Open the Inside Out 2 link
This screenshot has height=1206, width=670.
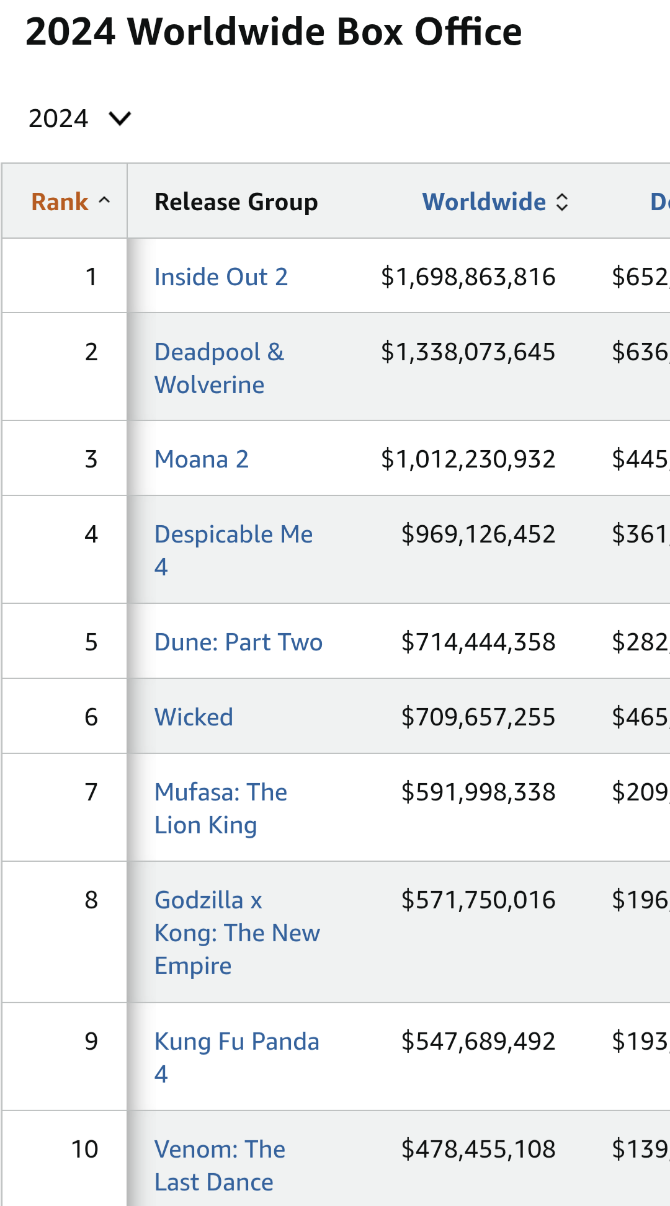pyautogui.click(x=221, y=277)
